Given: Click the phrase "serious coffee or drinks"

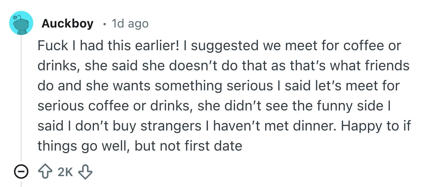Looking at the screenshot, I should (x=113, y=106).
